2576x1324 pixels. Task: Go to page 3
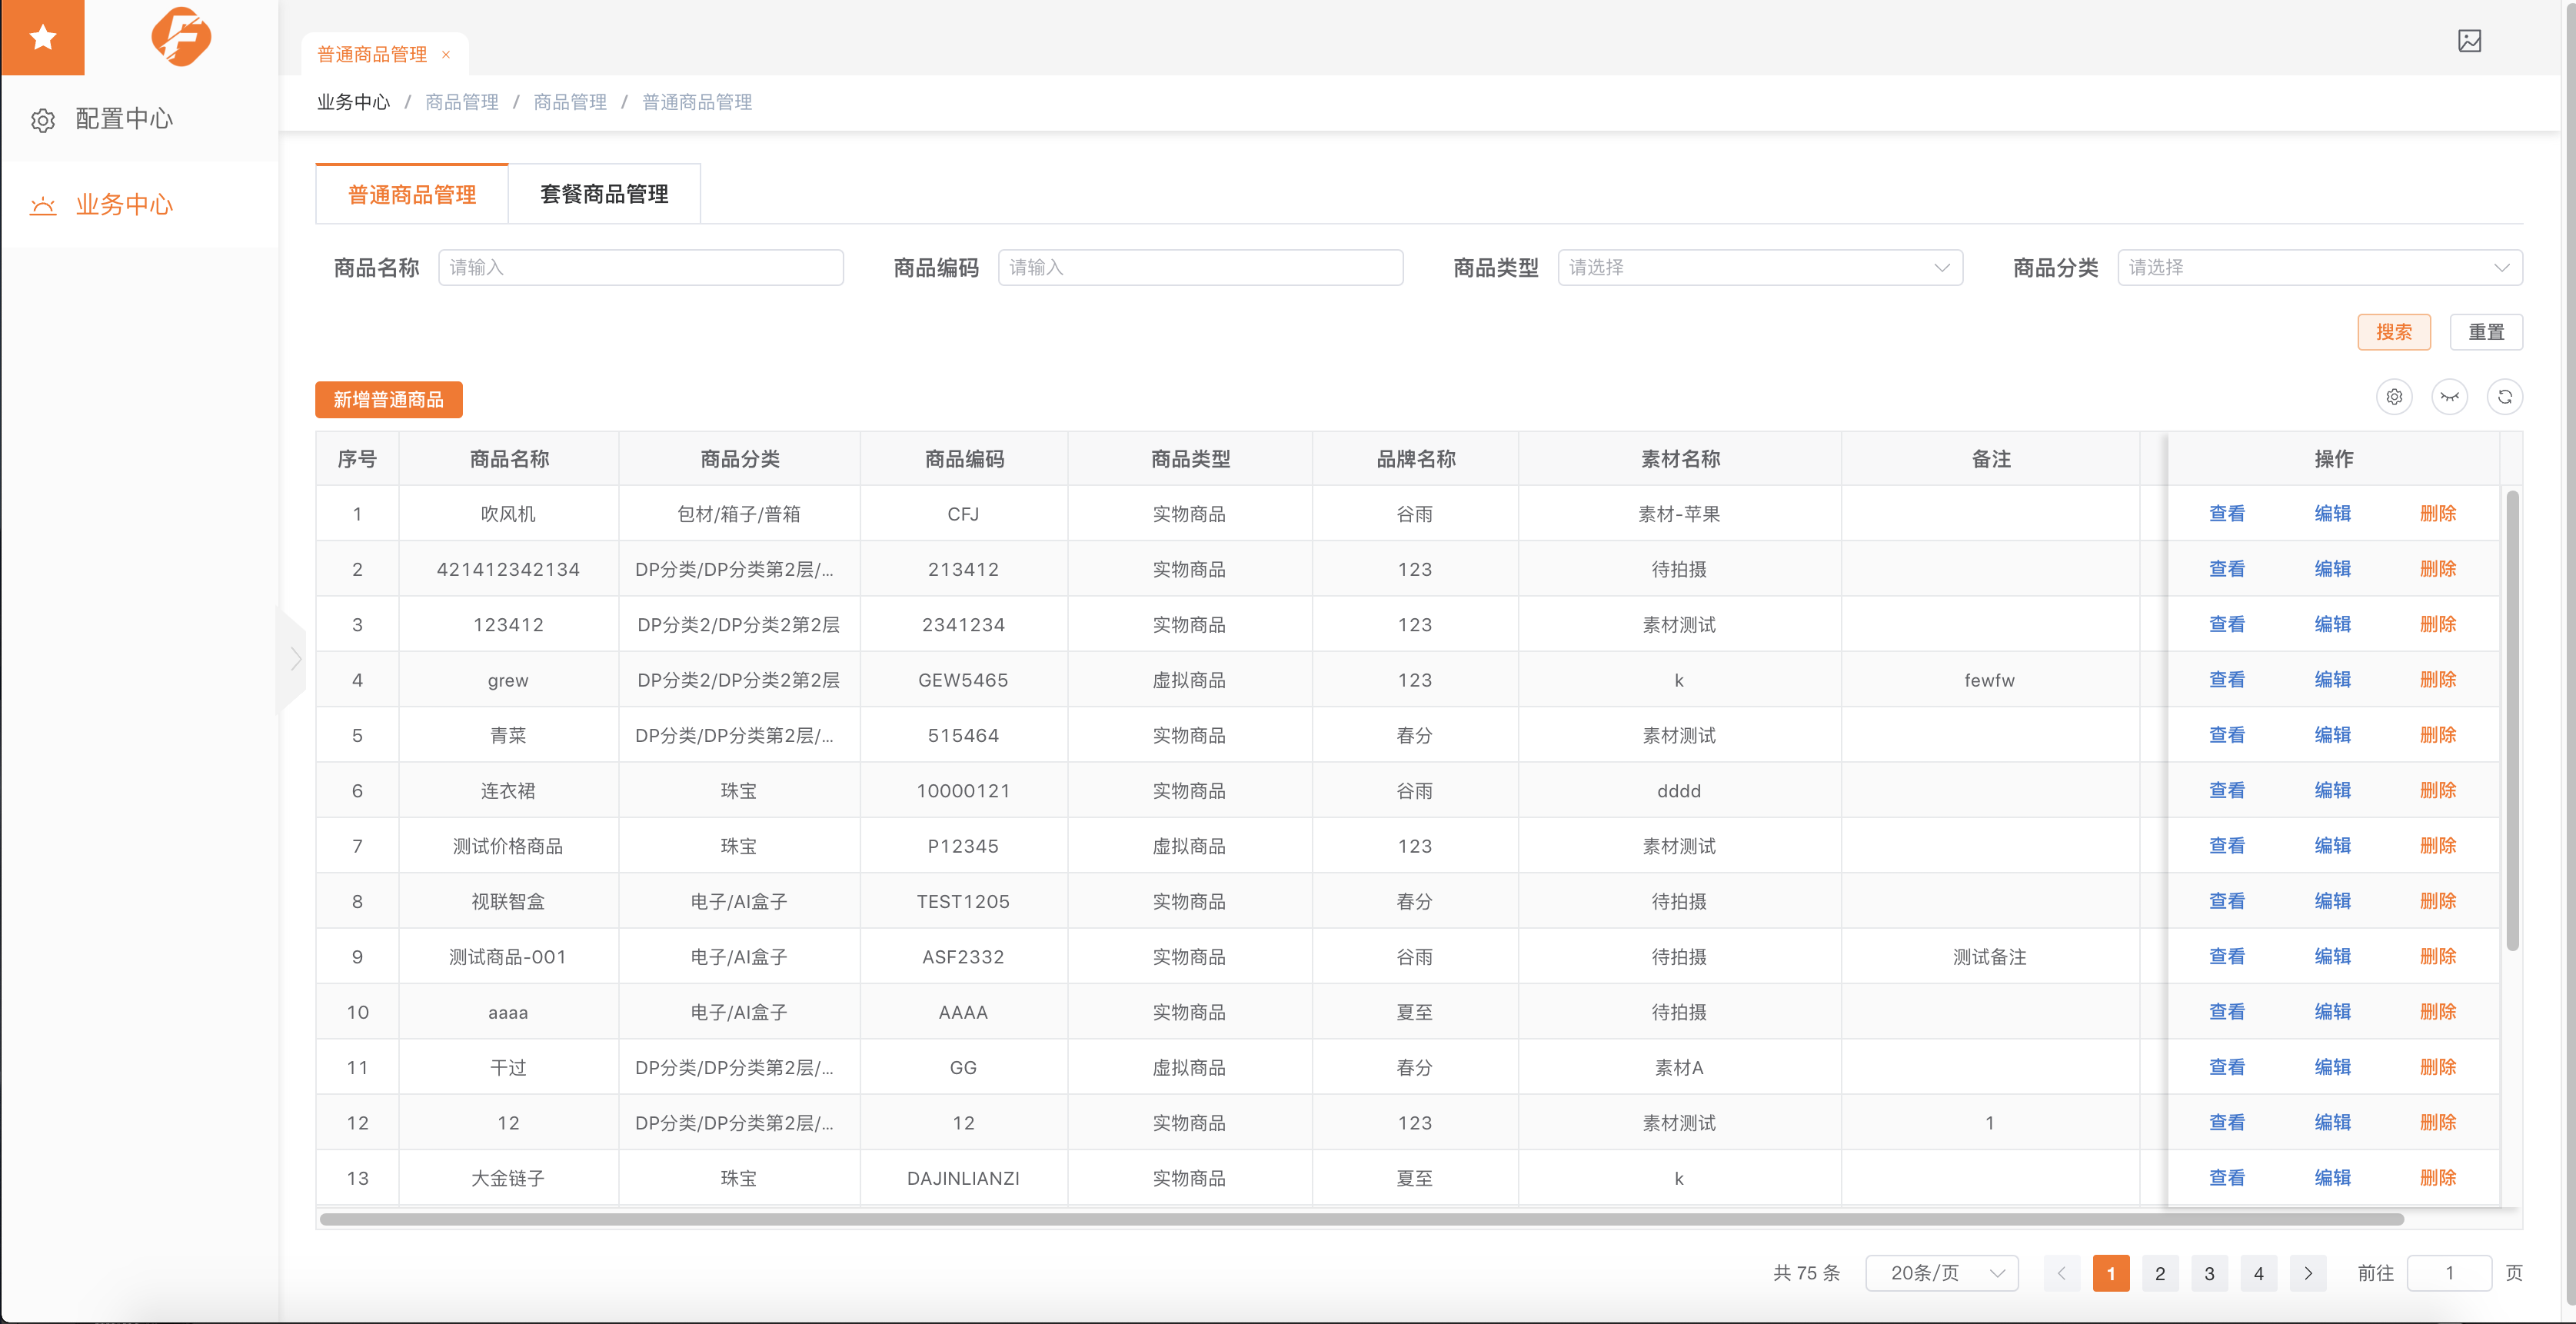[2209, 1273]
